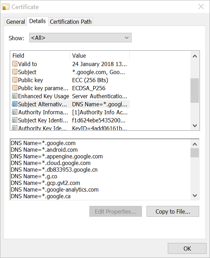210x258 pixels.
Task: Click the Subject Key Identifier icon
Action: click(x=15, y=120)
